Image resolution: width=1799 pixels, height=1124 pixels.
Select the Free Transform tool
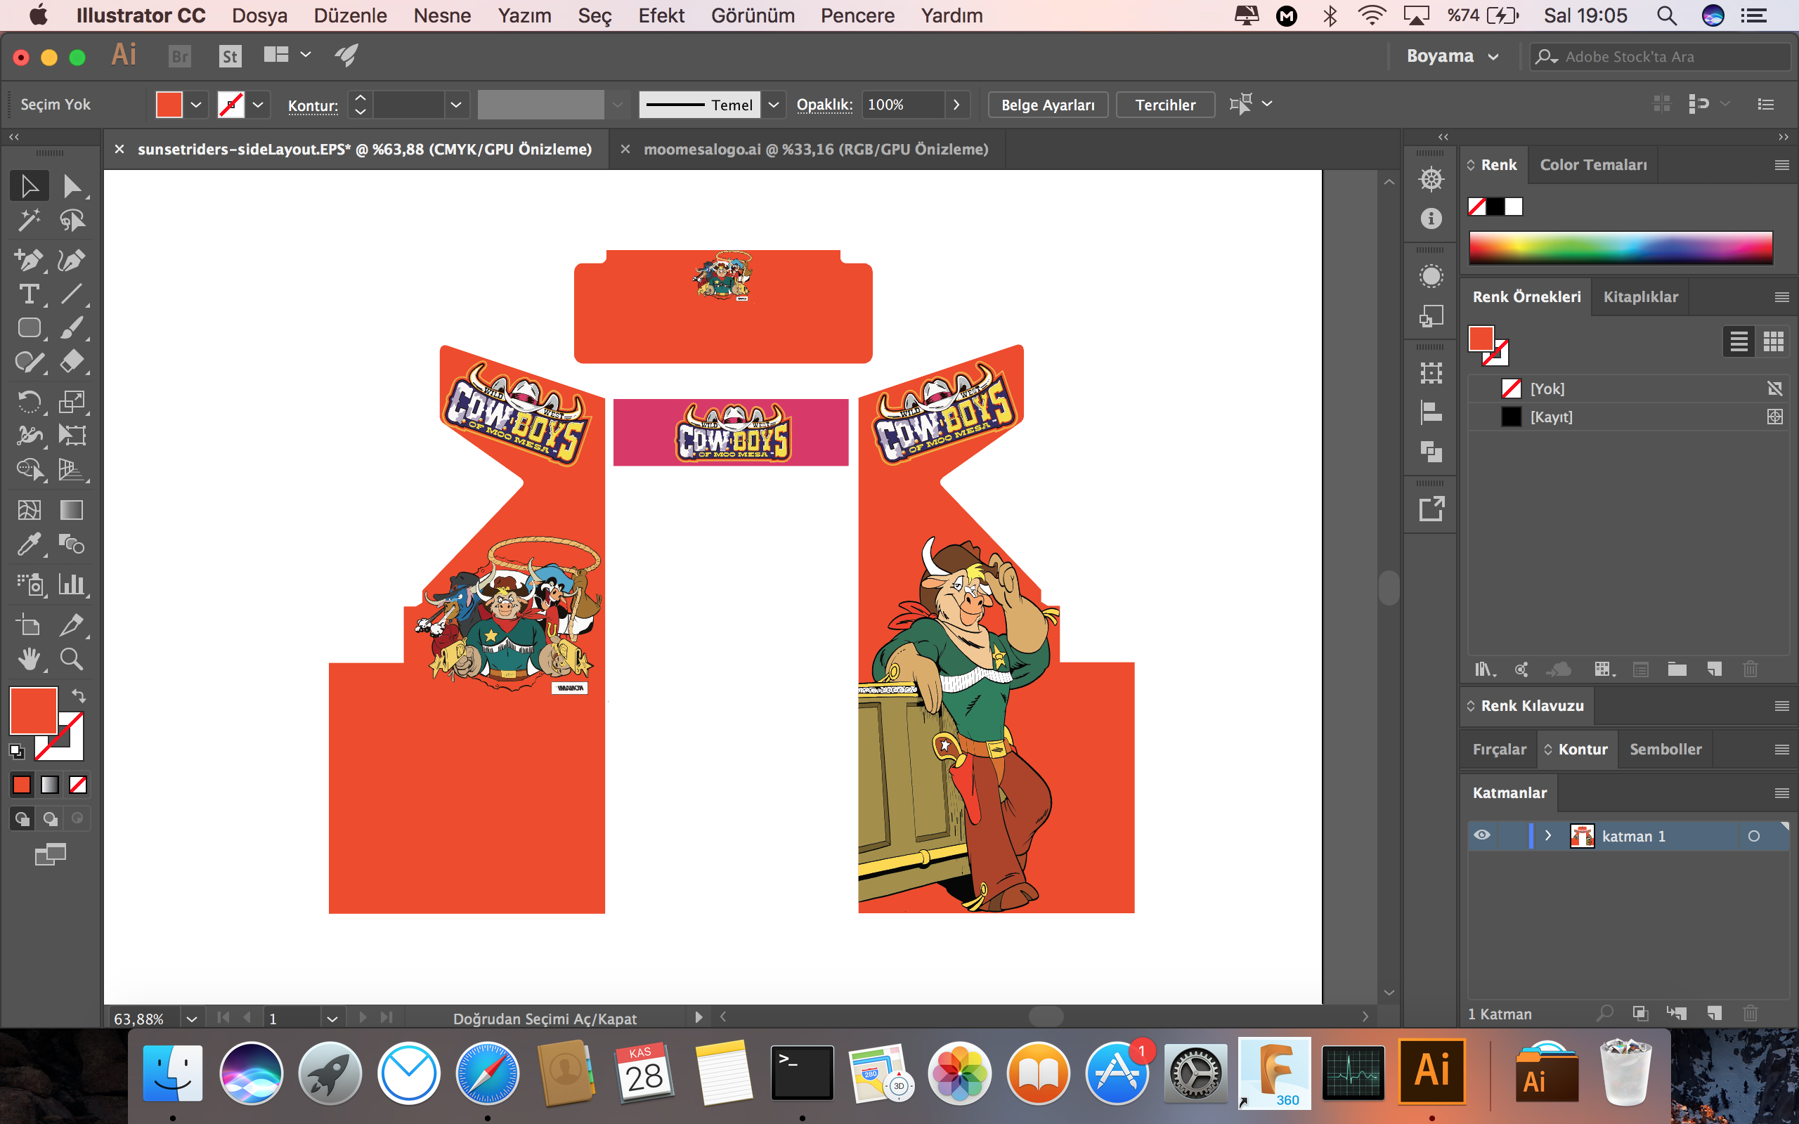[72, 435]
